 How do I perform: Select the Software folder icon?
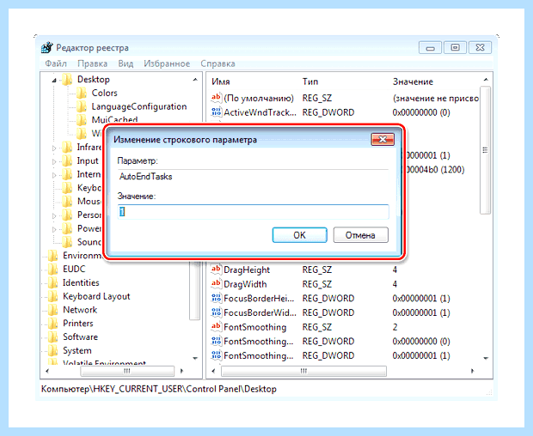(53, 337)
